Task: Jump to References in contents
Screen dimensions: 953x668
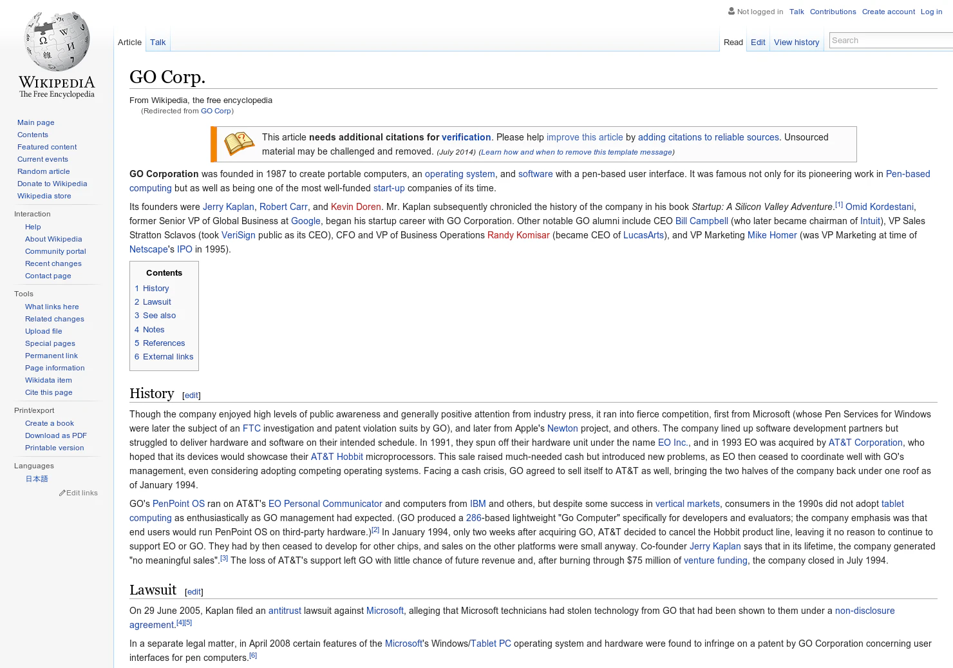Action: pyautogui.click(x=160, y=343)
